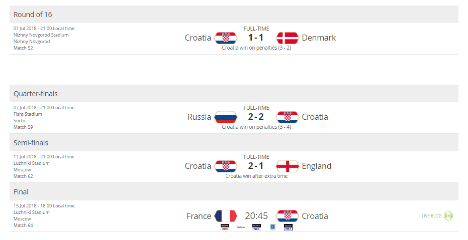The height and width of the screenshot is (240, 468).
Task: Click the teal square broadcaster logo
Action: point(272,227)
